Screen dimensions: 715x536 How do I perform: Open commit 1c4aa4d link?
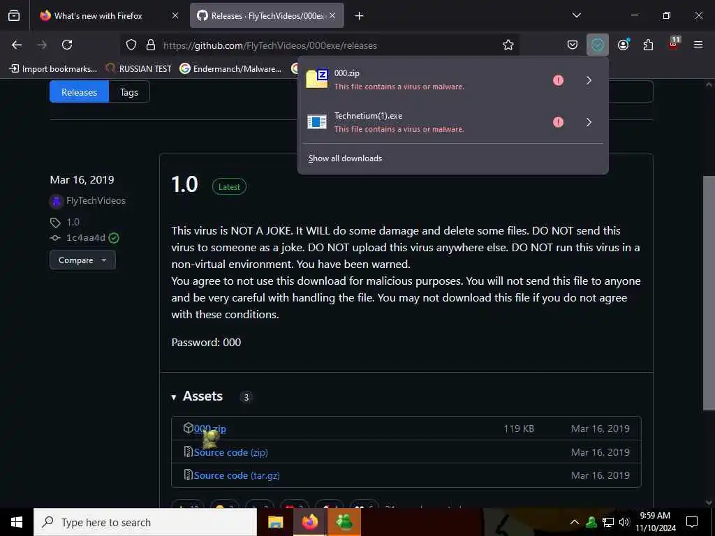(86, 237)
